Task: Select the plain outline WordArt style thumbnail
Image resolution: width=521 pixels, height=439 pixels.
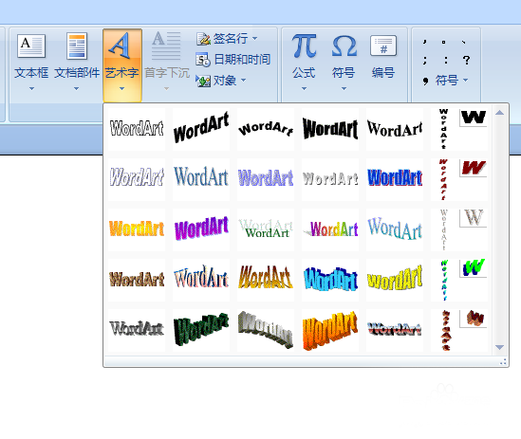Action: click(x=137, y=129)
